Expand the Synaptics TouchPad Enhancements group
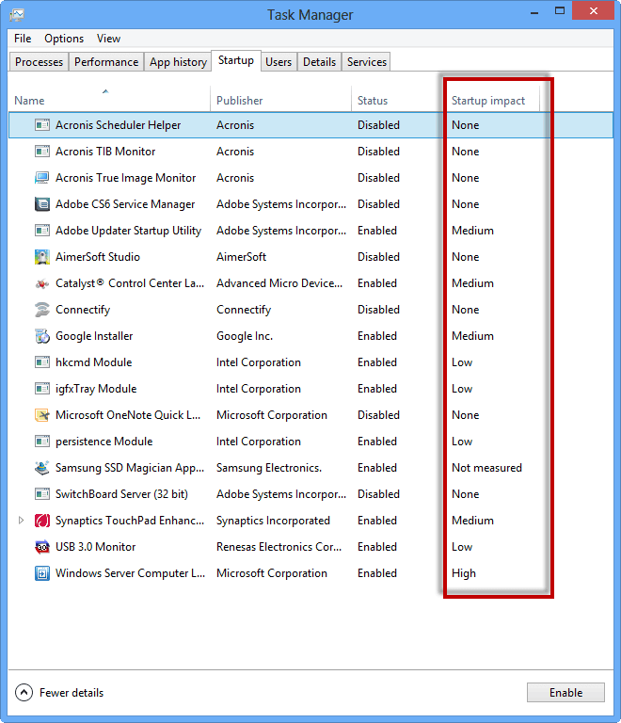This screenshot has height=723, width=621. tap(21, 520)
